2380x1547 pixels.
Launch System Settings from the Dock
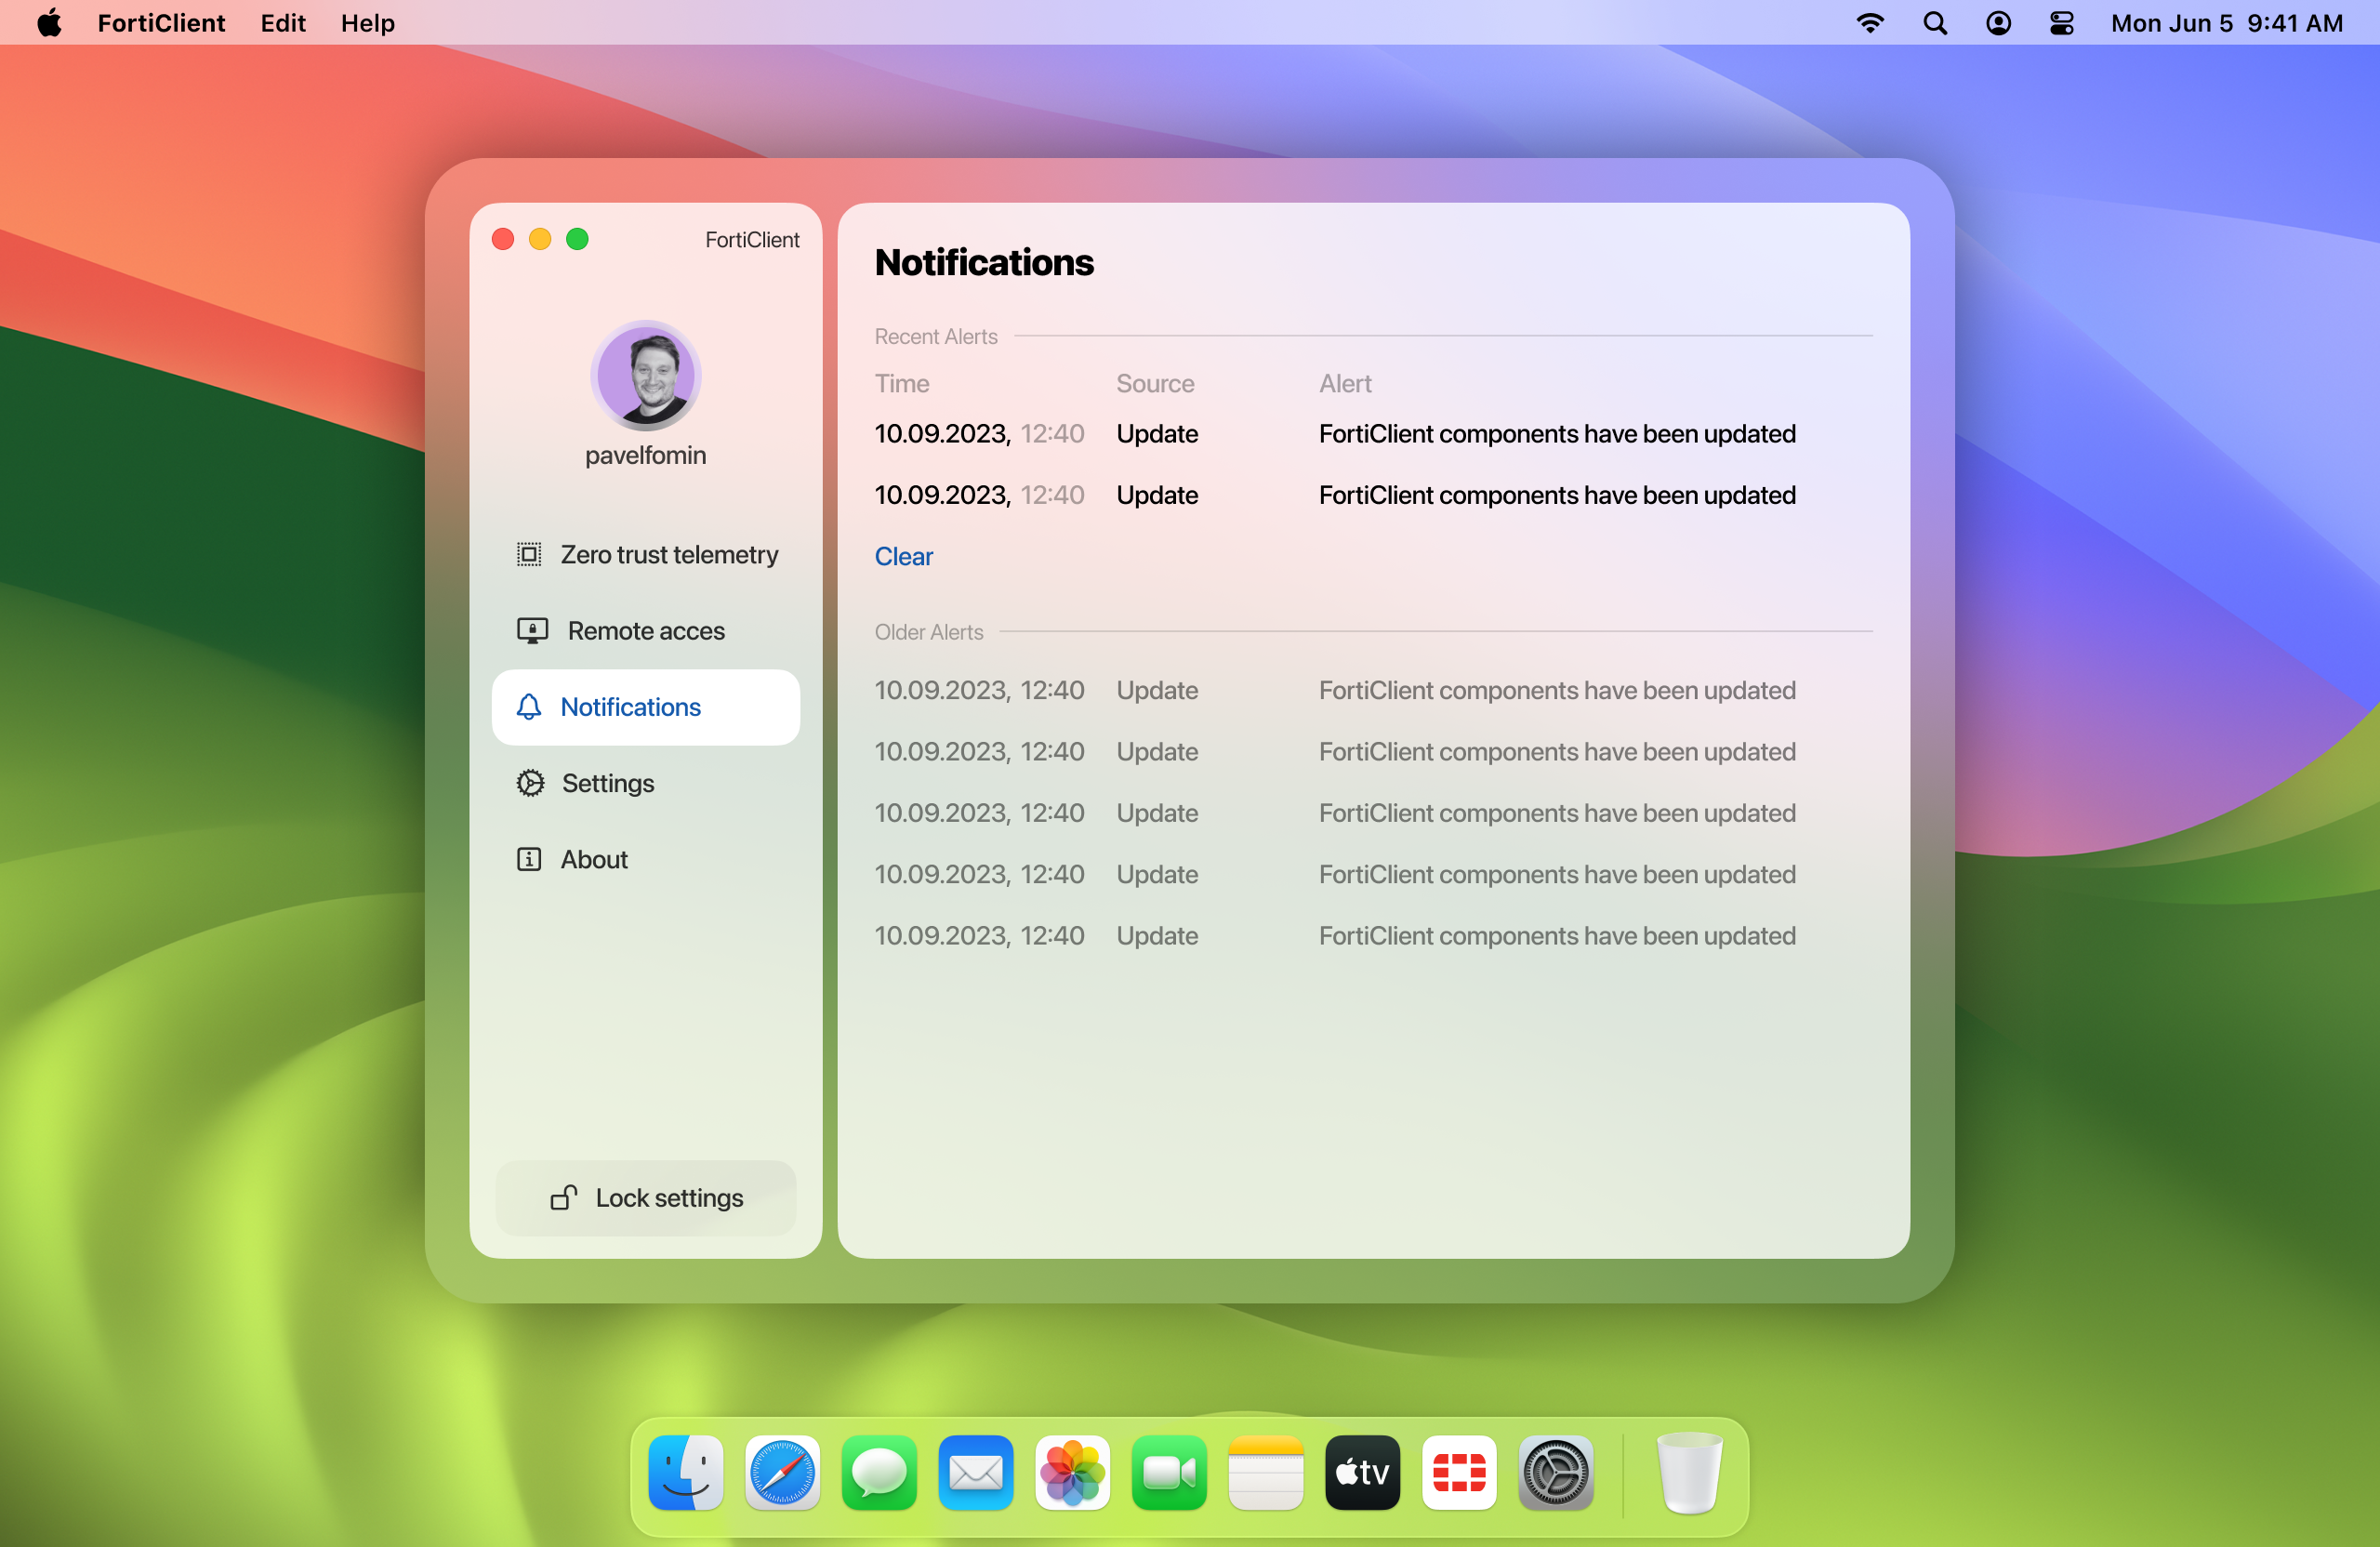tap(1555, 1472)
